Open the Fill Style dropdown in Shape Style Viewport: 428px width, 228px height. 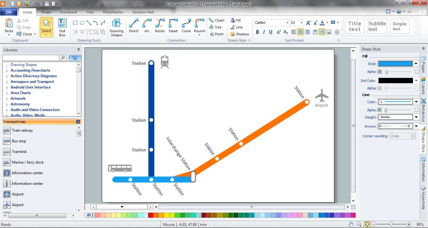(x=416, y=63)
